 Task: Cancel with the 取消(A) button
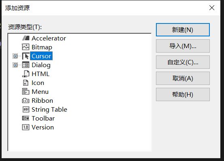point(183,78)
